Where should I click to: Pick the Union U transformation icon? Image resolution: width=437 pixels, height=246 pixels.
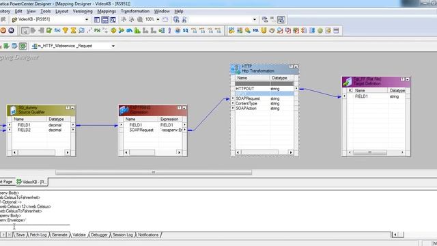tap(264, 30)
